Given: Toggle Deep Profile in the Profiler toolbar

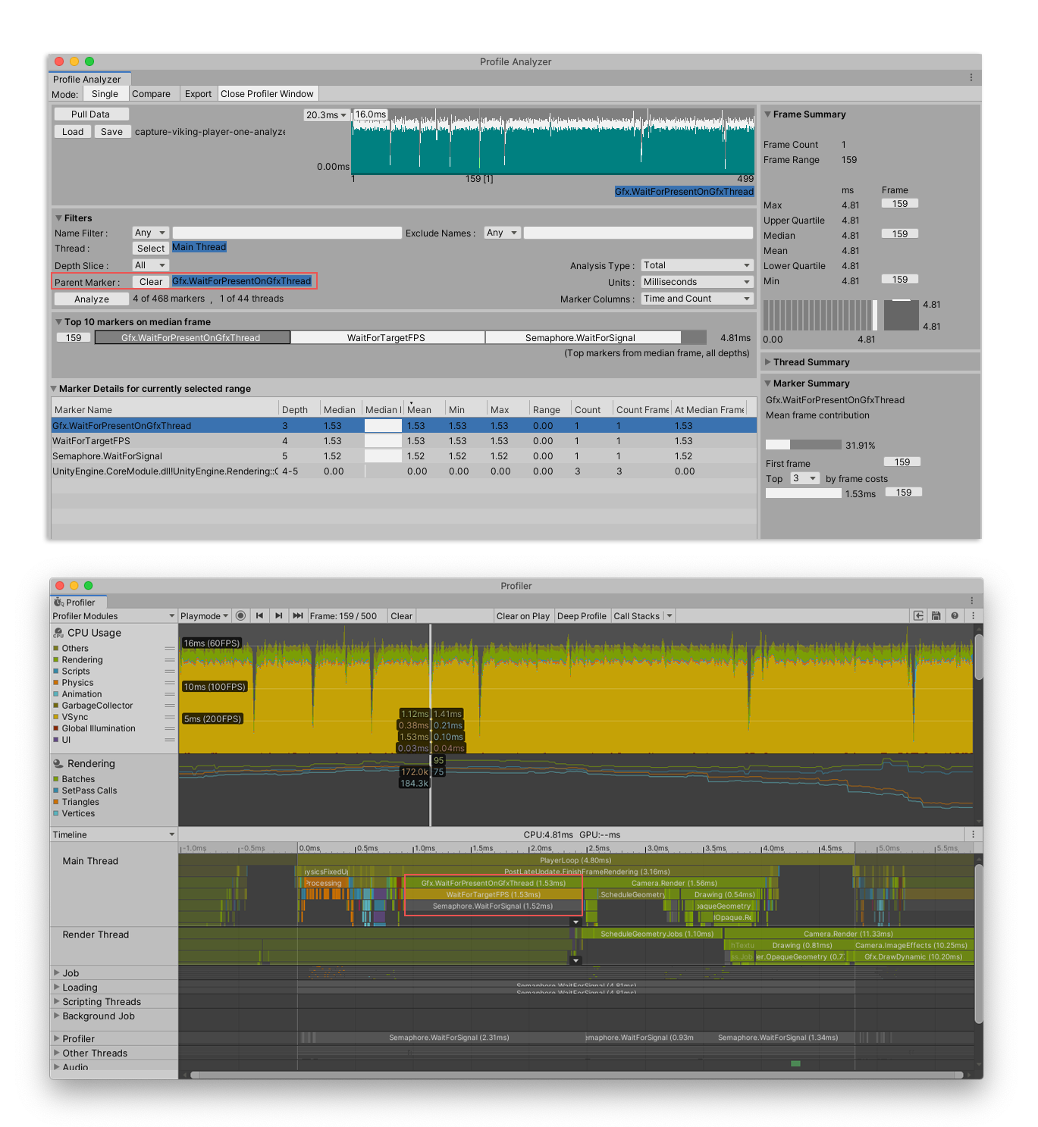Looking at the screenshot, I should tap(582, 616).
